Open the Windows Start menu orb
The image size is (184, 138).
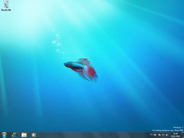point(4,135)
